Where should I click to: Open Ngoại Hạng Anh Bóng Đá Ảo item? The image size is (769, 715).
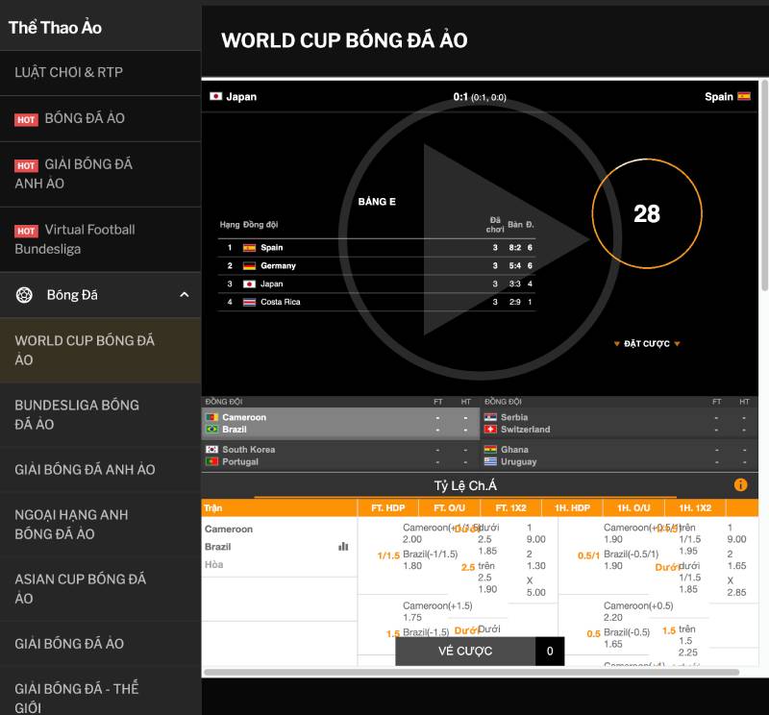(x=71, y=524)
